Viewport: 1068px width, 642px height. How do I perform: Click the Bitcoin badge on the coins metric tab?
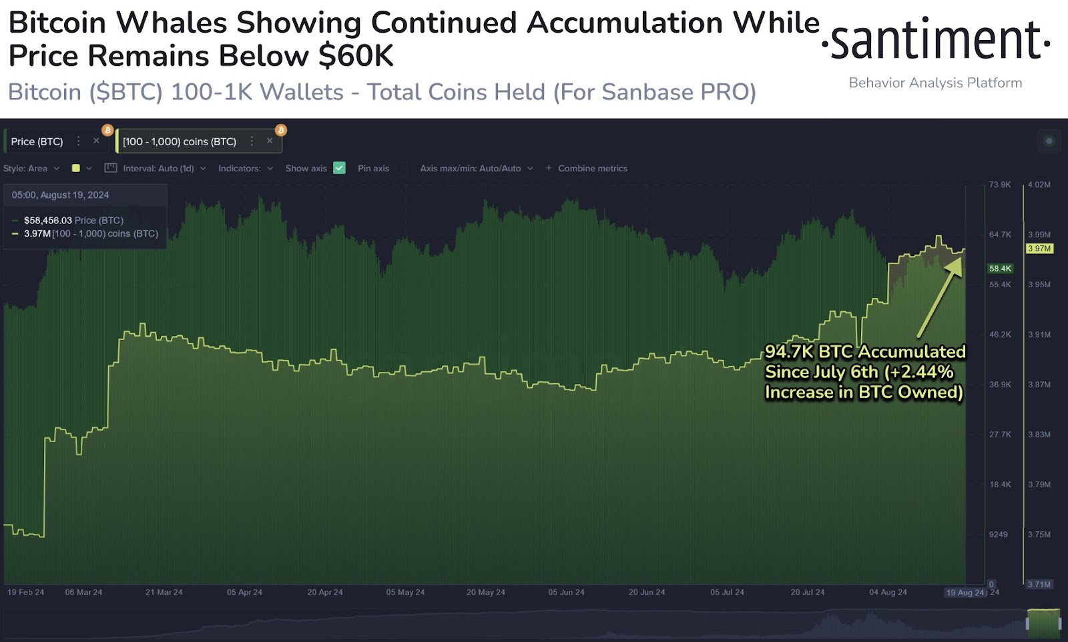(x=281, y=130)
